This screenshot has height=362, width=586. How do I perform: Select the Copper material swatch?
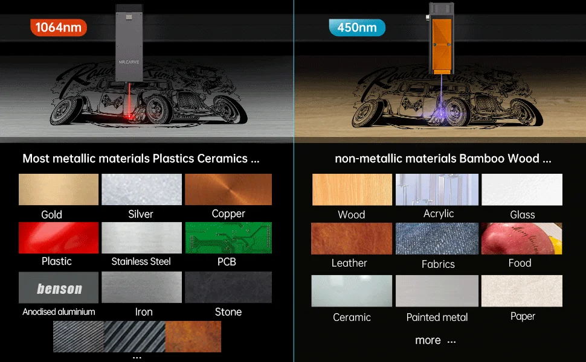click(228, 189)
